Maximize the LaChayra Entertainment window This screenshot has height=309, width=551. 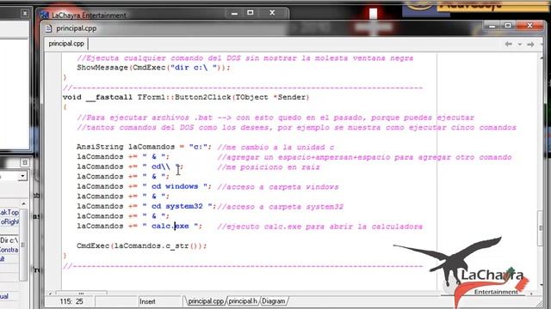(251, 13)
